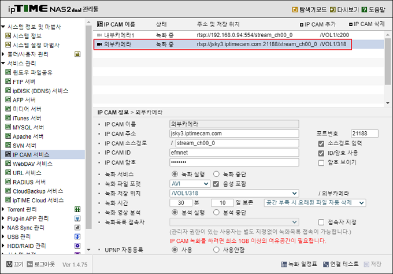This screenshot has height=274, width=393.
Task: Click the SVN 서버 service icon
Action: coord(8,145)
